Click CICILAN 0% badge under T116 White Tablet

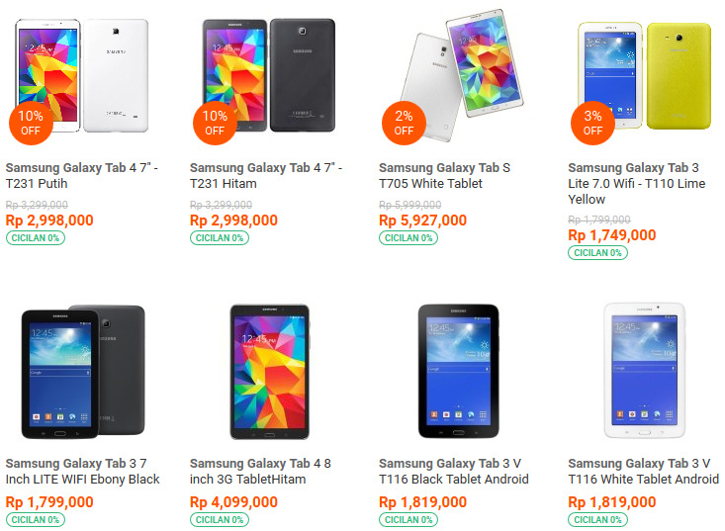click(597, 519)
